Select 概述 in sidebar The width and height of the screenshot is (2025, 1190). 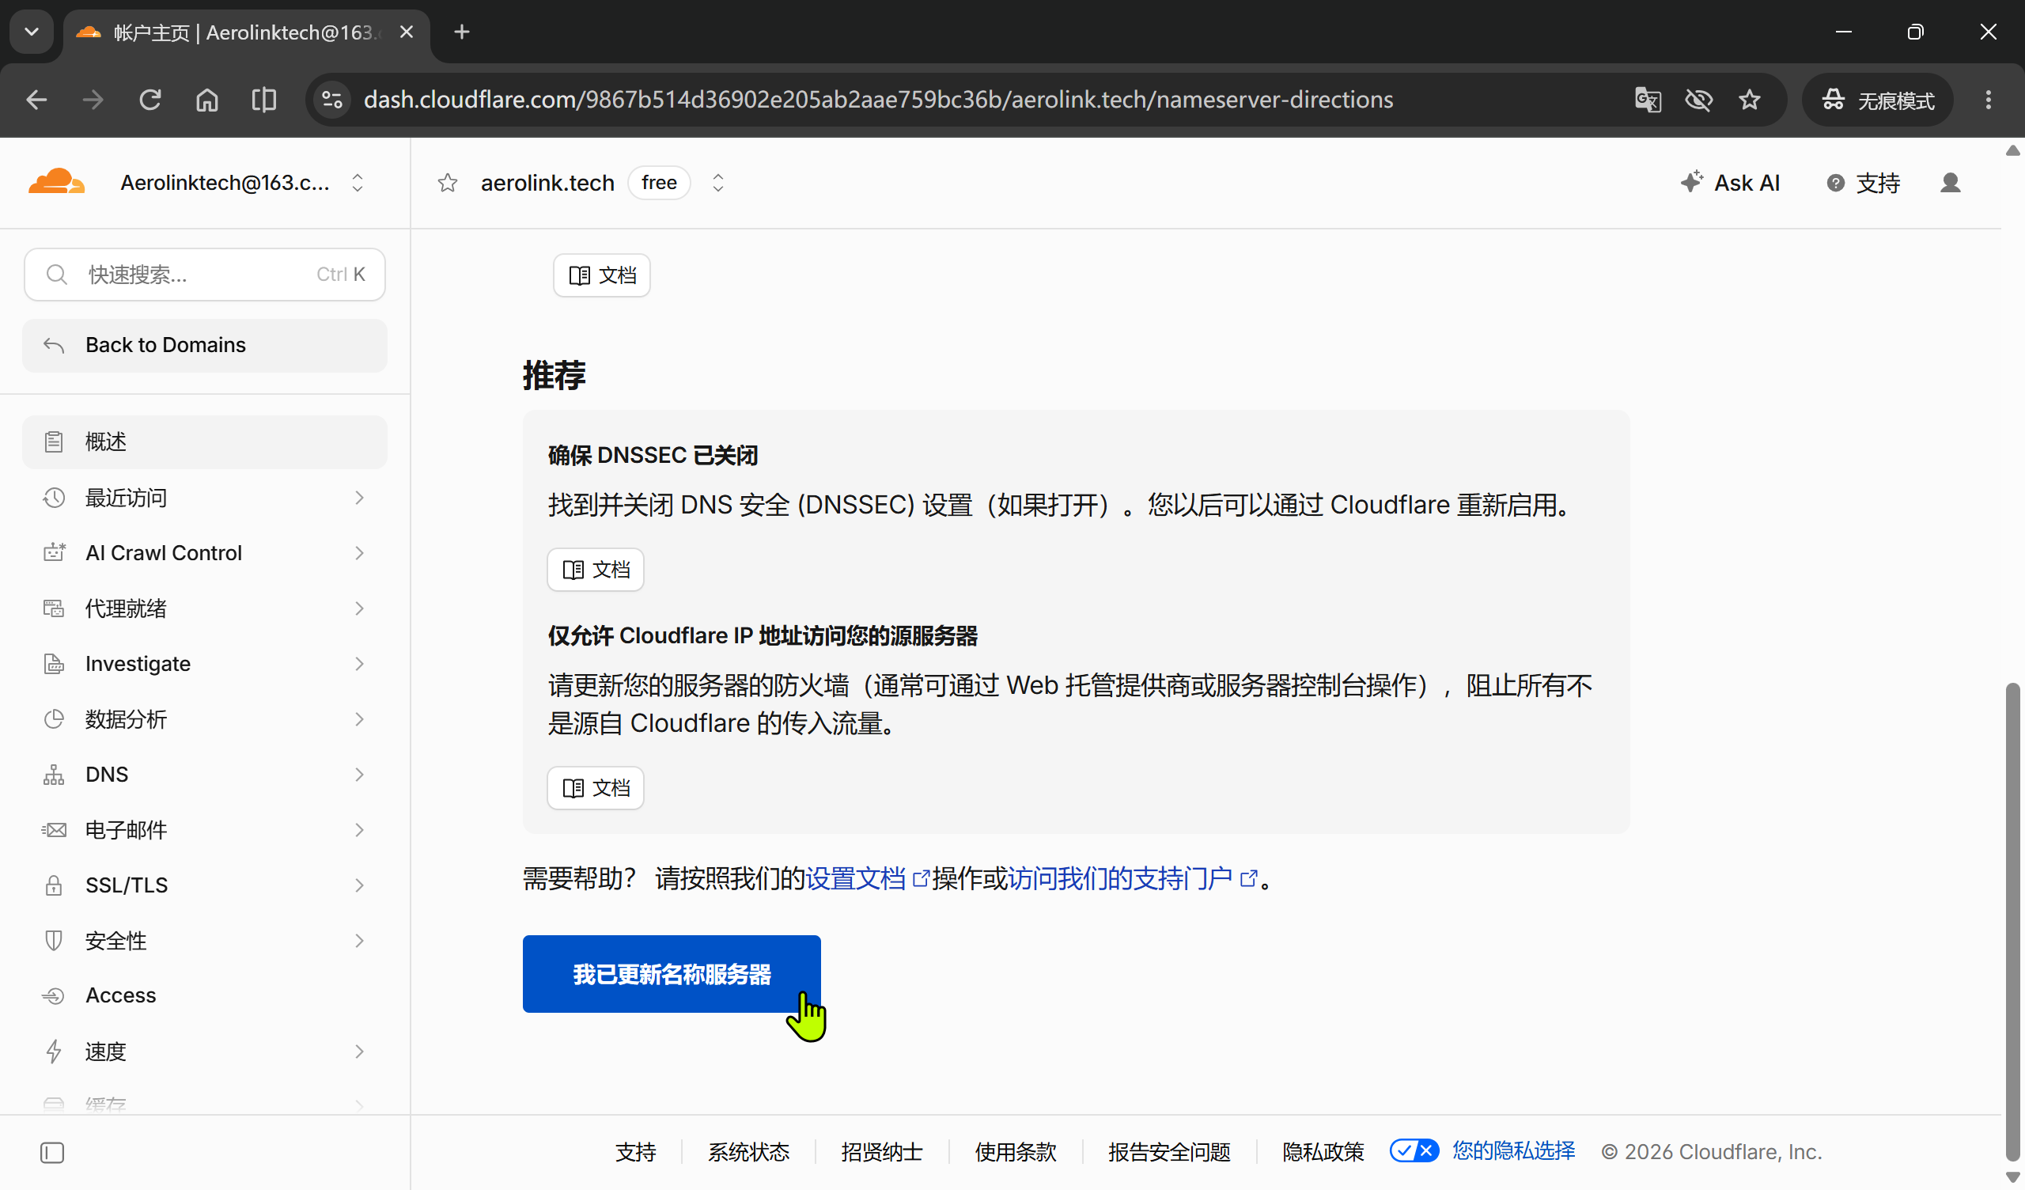[205, 442]
